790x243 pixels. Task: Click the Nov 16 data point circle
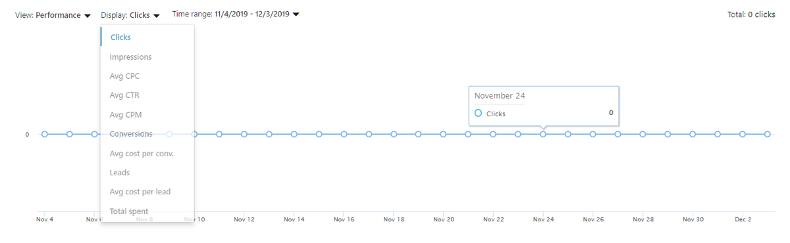click(344, 134)
